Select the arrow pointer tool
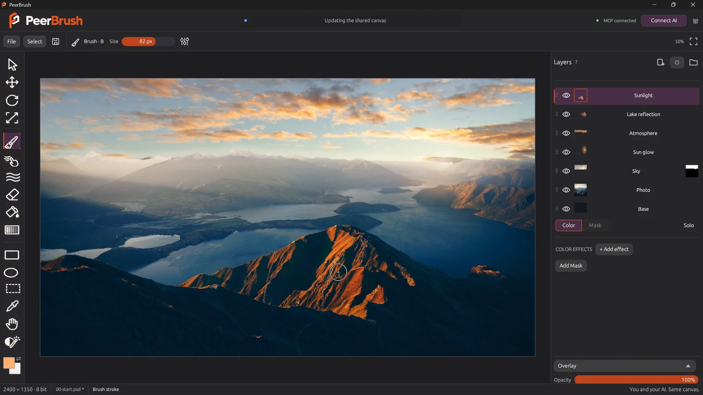703x395 pixels. [12, 65]
